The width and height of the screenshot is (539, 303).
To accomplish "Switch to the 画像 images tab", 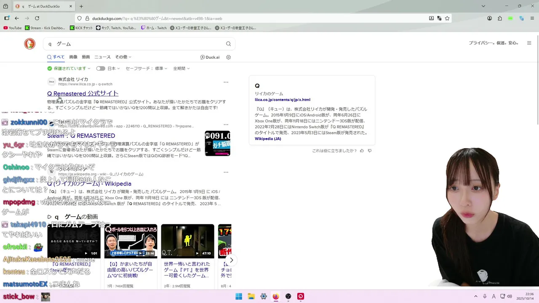I will coord(73,57).
